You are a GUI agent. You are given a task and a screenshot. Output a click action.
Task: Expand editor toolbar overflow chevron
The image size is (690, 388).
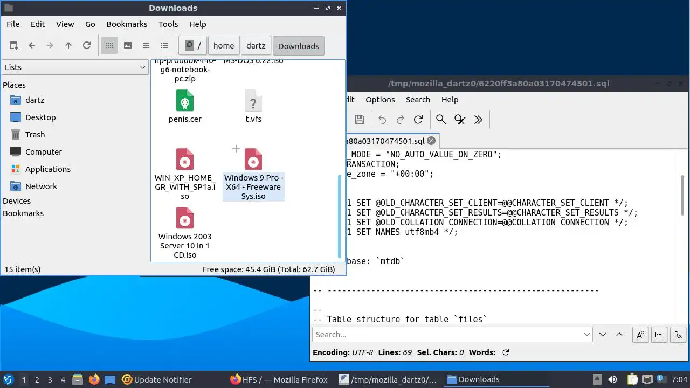coord(478,120)
